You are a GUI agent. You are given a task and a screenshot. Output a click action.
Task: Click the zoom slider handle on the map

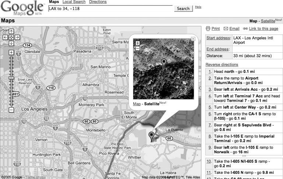click(11, 78)
